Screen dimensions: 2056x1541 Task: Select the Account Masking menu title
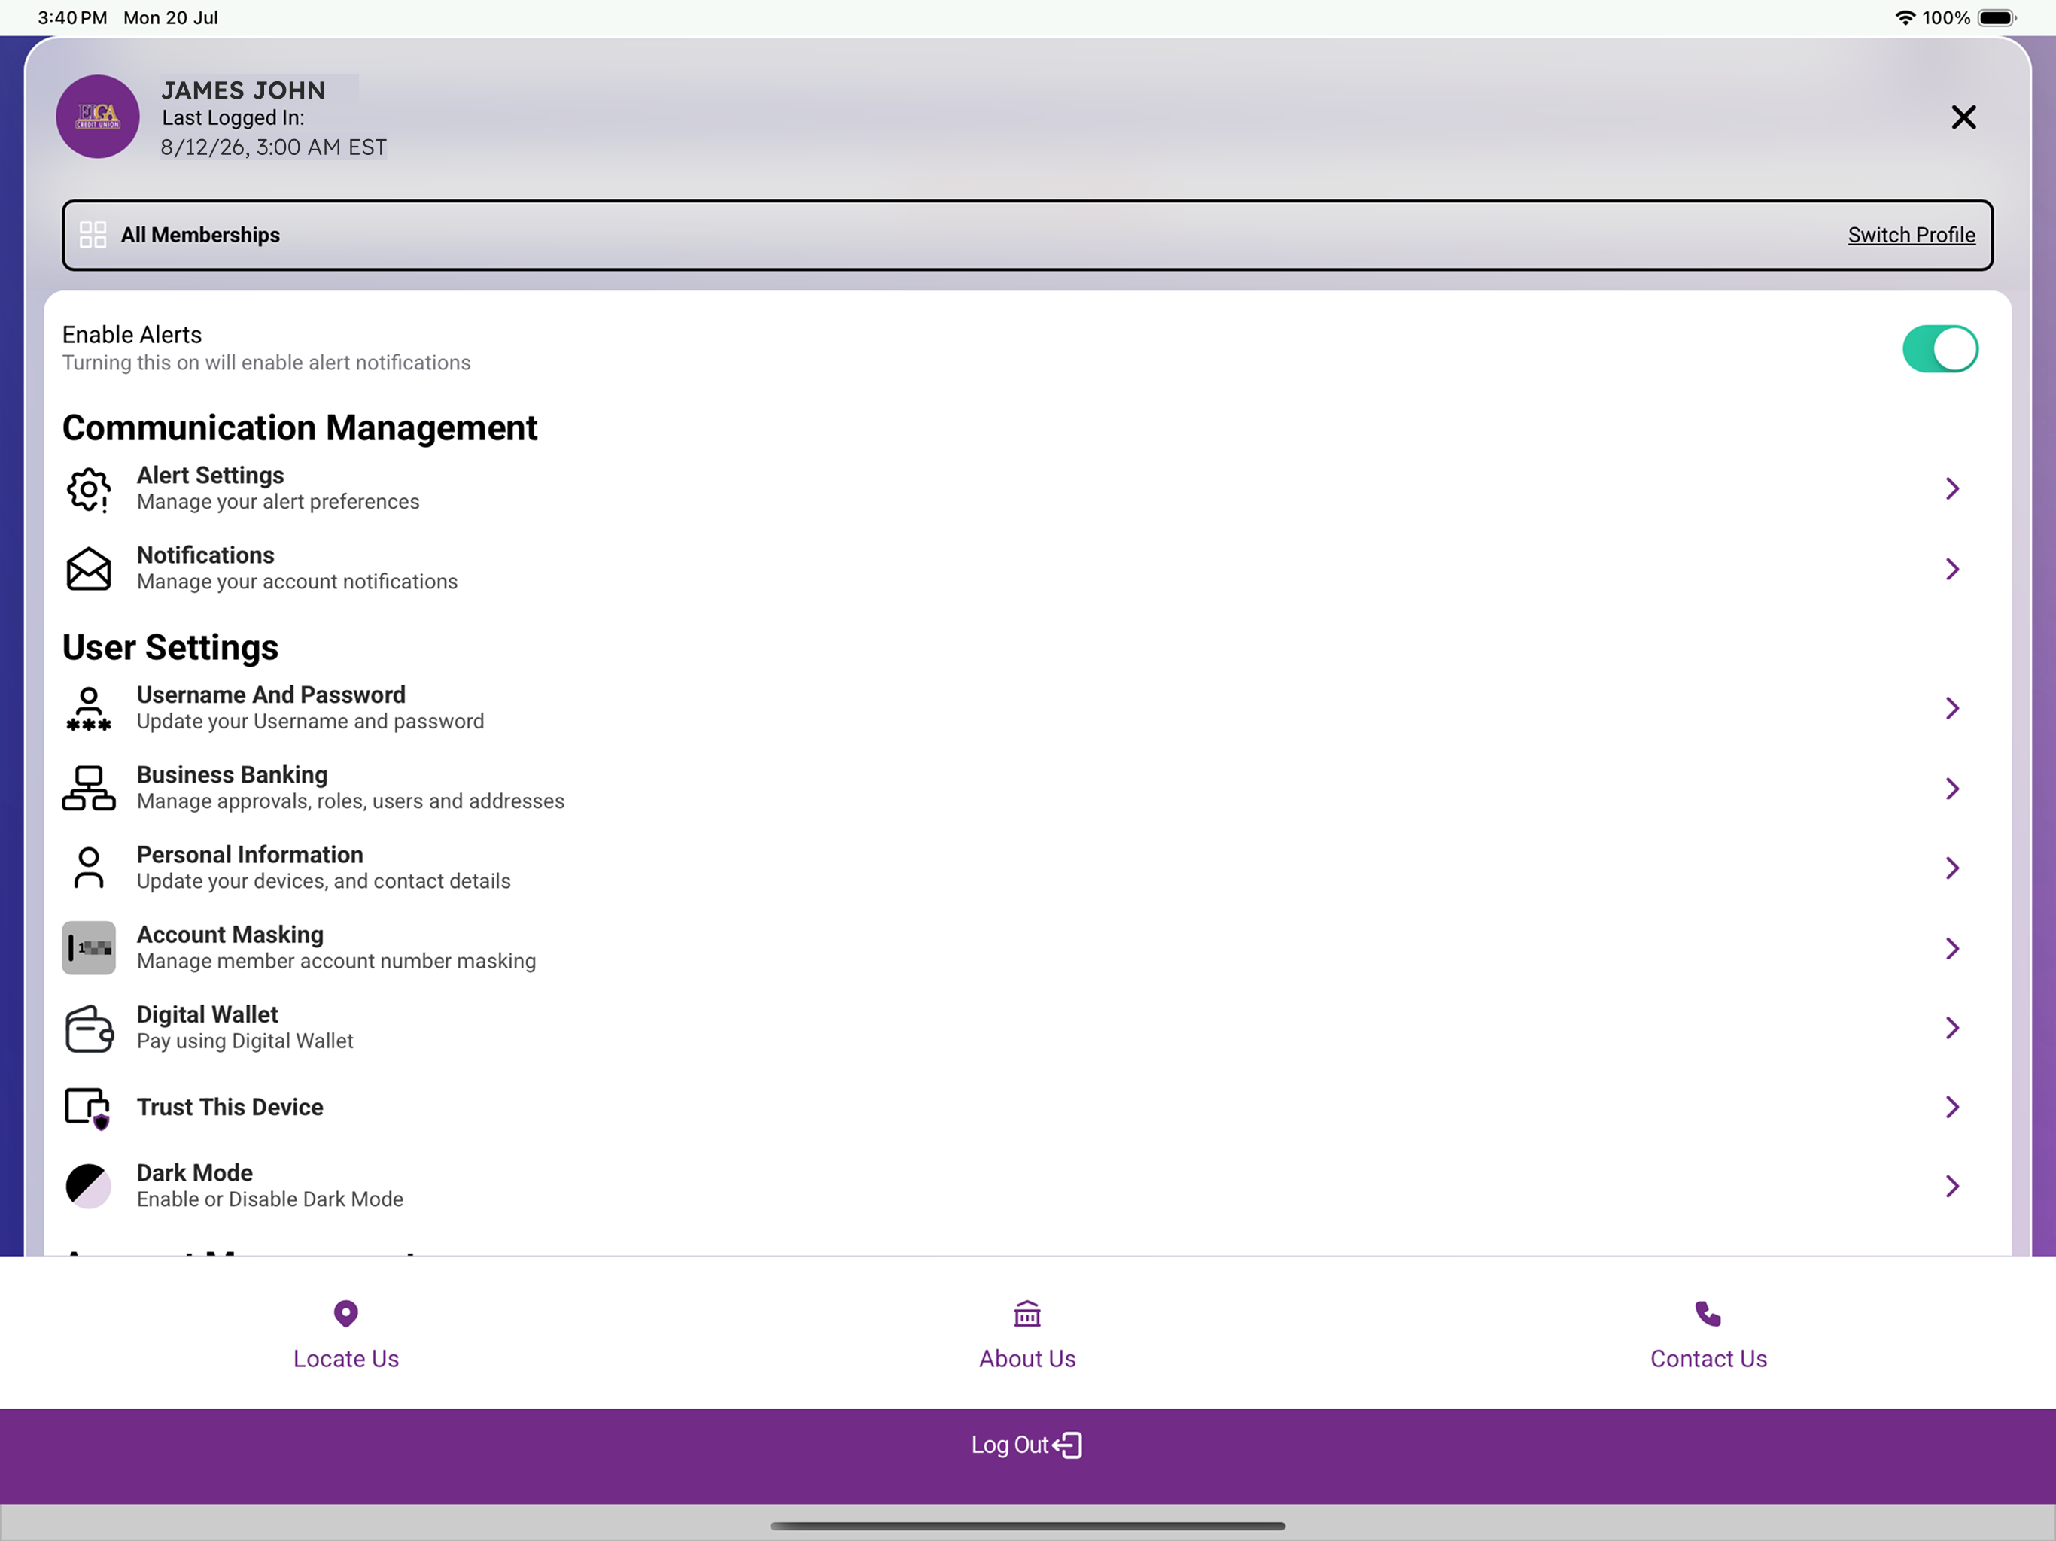tap(230, 935)
